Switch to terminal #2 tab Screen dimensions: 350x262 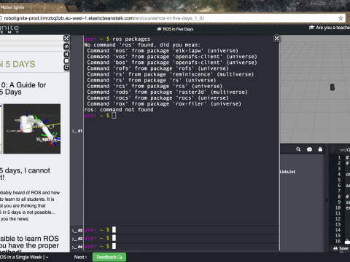[x=77, y=231]
